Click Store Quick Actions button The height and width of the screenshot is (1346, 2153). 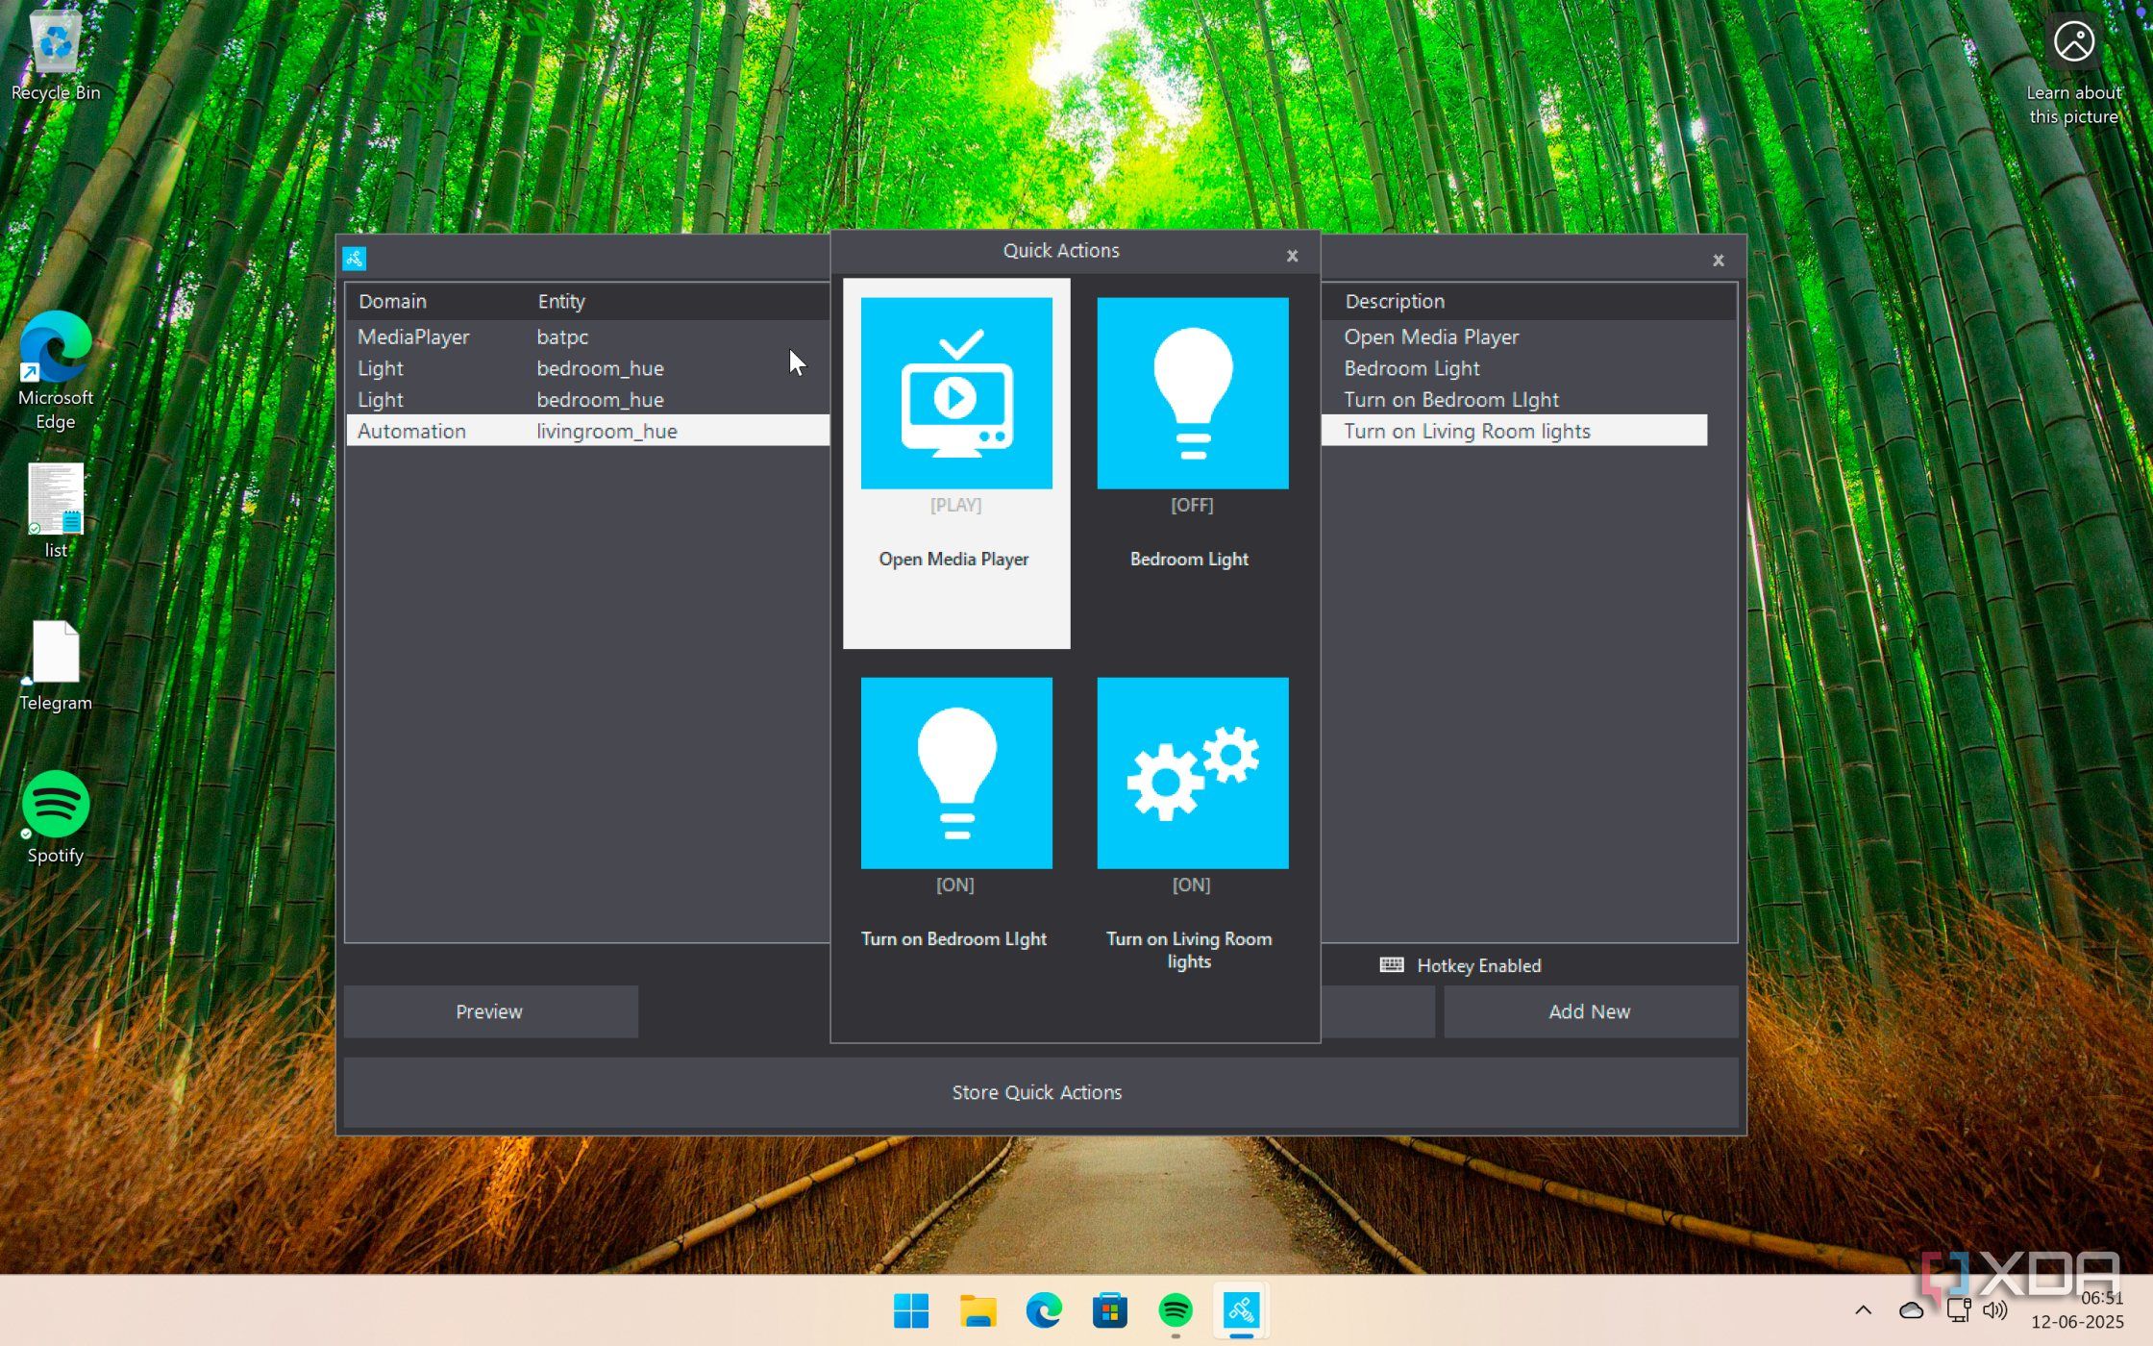pyautogui.click(x=1038, y=1092)
